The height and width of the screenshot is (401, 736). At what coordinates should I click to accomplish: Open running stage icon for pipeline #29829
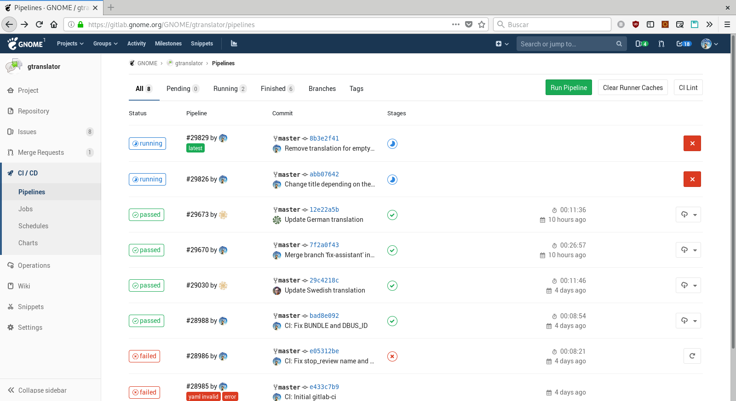coord(392,144)
